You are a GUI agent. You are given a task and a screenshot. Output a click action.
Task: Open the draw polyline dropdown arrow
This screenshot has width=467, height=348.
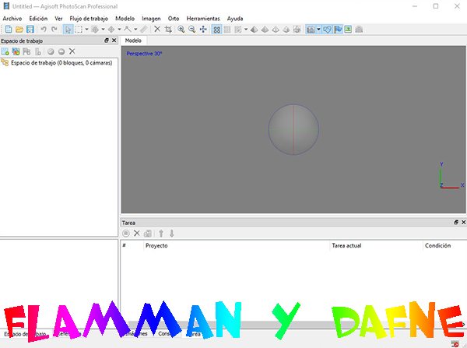pyautogui.click(x=135, y=30)
